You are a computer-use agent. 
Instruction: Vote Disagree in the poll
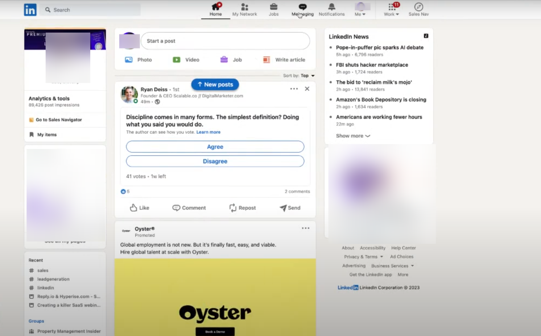(215, 161)
